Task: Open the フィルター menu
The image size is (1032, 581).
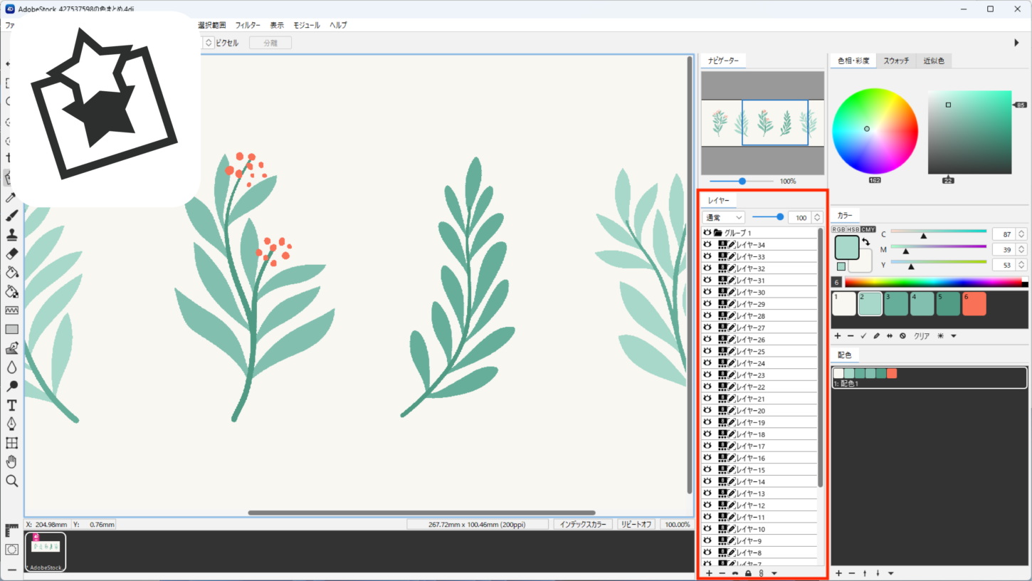Action: tap(248, 25)
